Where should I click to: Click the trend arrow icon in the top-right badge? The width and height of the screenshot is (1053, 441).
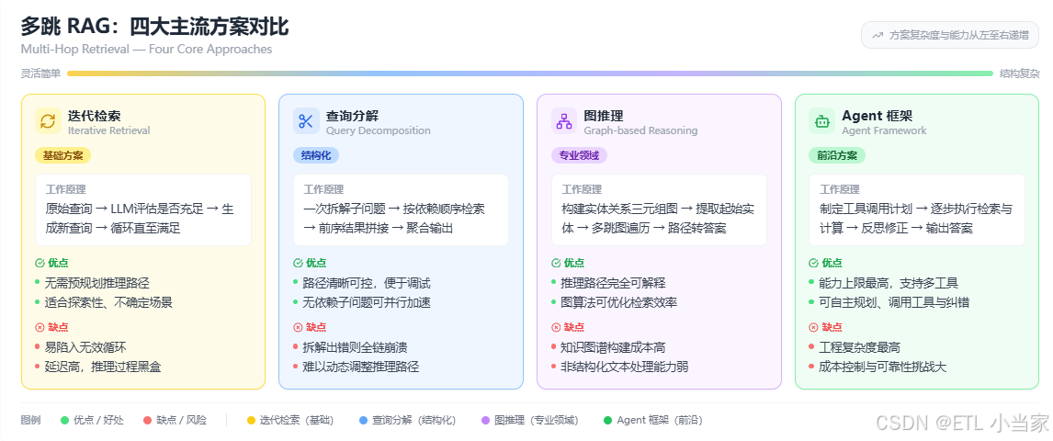tap(877, 36)
